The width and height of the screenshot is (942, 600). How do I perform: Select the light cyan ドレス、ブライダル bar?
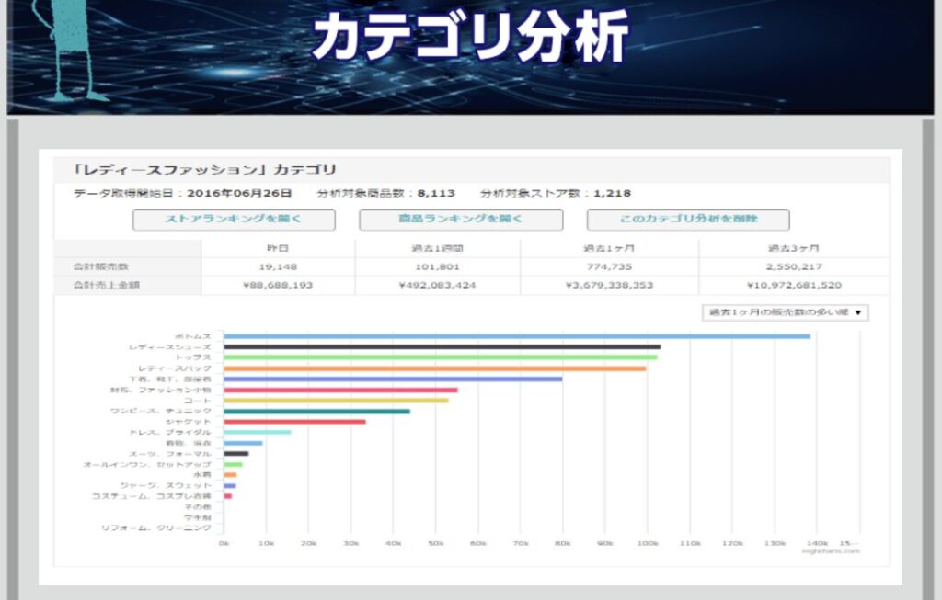[257, 432]
